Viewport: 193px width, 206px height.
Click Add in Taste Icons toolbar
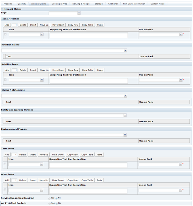tap(7, 155)
